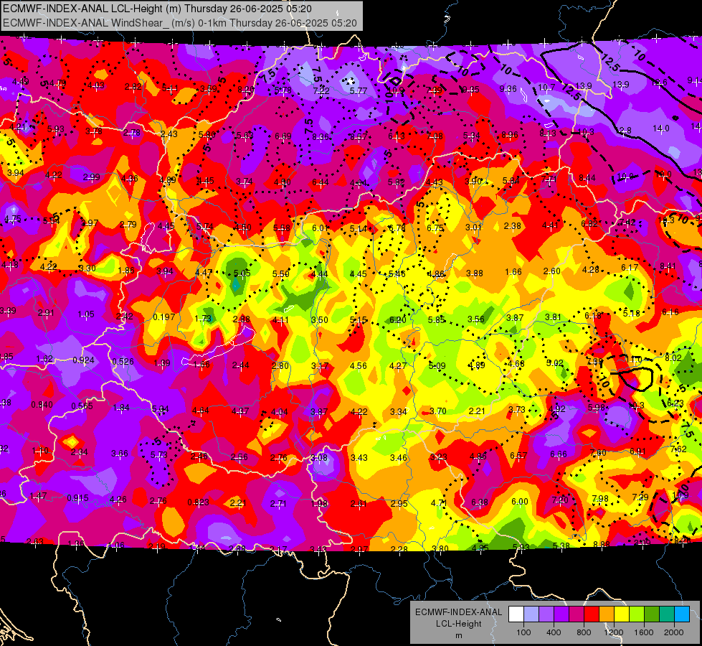Click the '2.60' data point

coord(551,271)
